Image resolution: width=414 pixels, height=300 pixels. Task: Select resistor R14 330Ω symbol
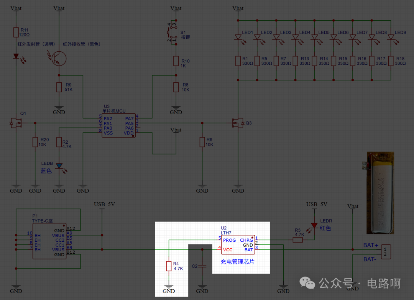pos(314,61)
